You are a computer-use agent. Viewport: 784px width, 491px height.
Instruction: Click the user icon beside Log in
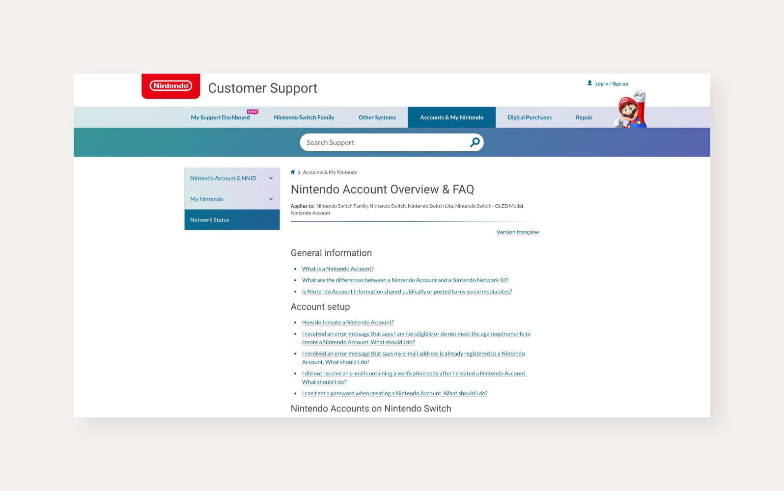tap(589, 83)
